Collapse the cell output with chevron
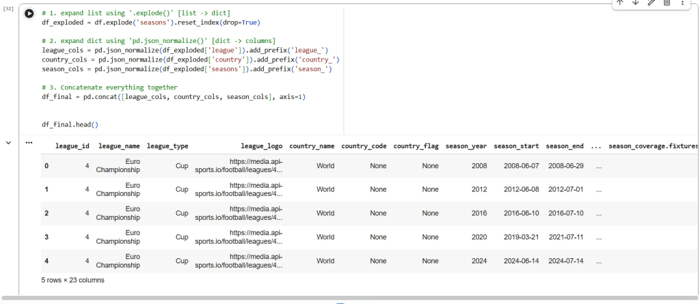The image size is (700, 304). (8, 143)
